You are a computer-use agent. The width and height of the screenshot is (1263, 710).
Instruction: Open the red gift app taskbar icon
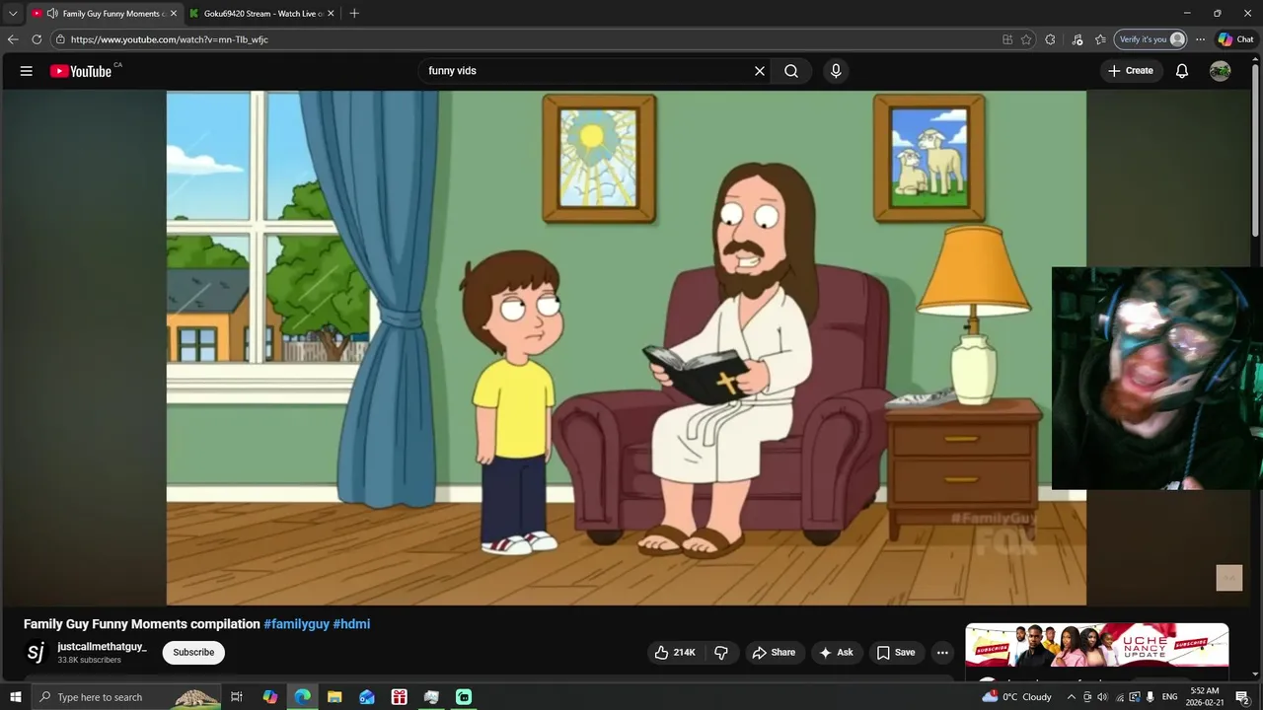[x=400, y=697]
